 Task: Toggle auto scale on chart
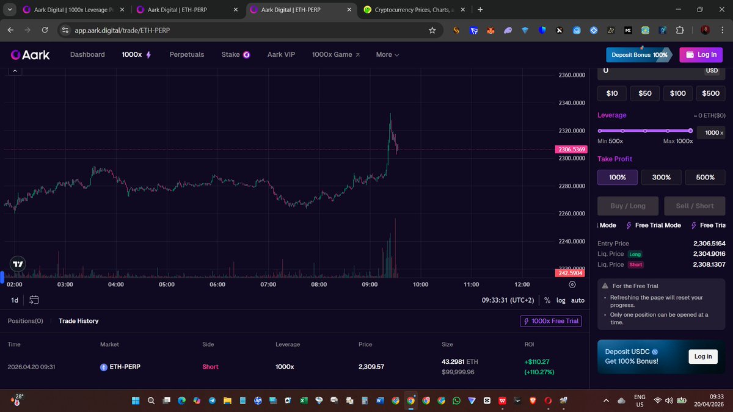[578, 300]
